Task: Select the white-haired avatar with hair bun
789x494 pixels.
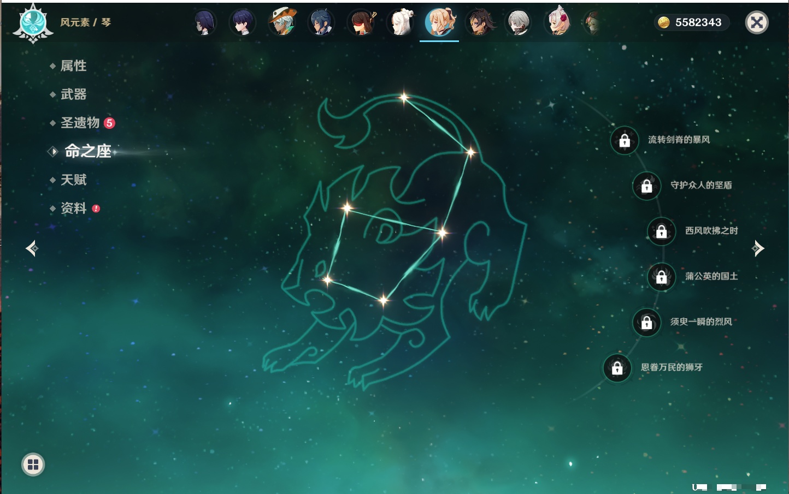Action: [x=401, y=22]
